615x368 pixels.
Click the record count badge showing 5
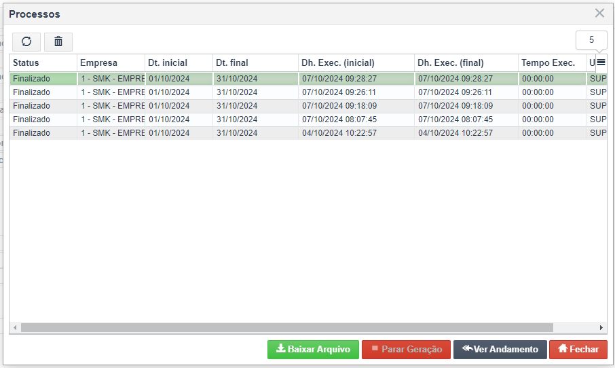pyautogui.click(x=591, y=40)
